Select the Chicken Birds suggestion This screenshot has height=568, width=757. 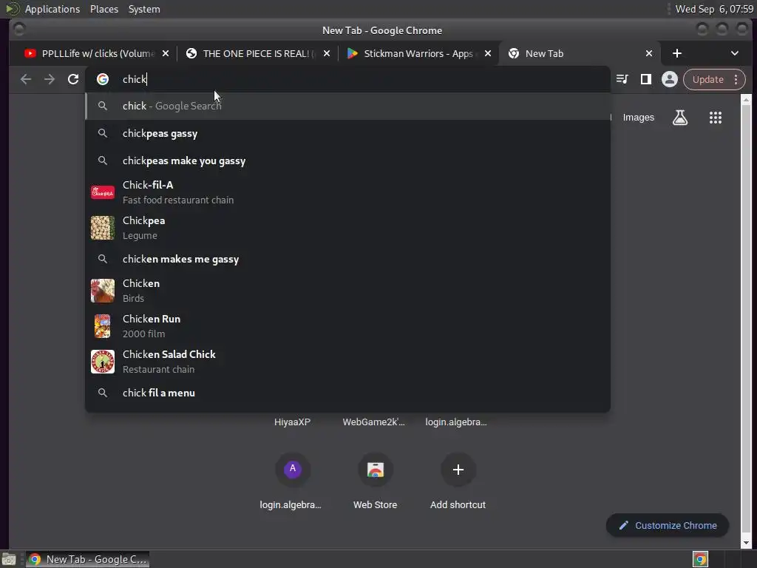click(347, 290)
